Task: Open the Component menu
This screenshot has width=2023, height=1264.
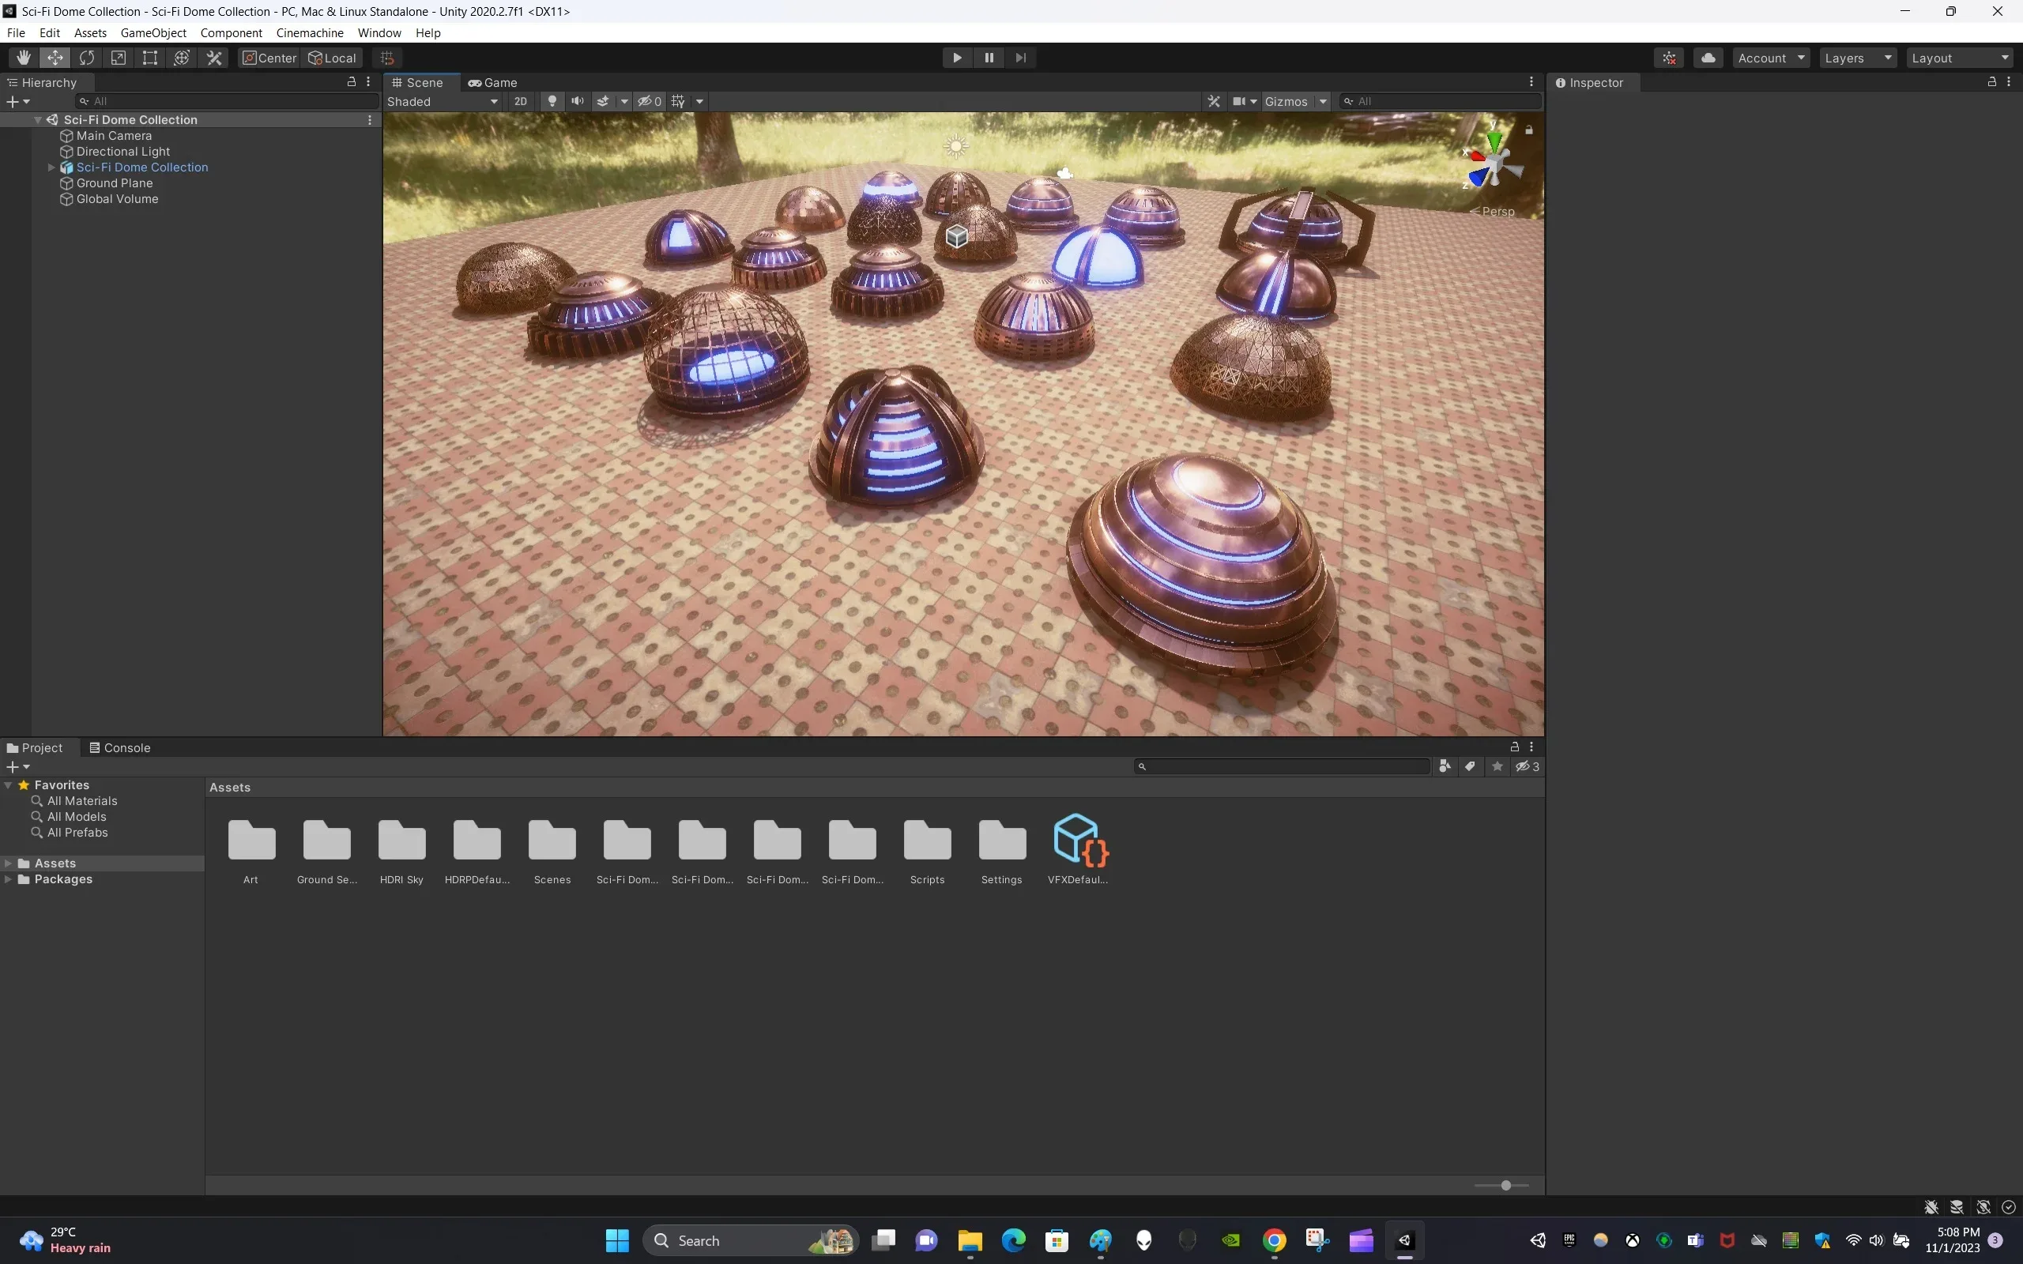Action: (x=231, y=32)
